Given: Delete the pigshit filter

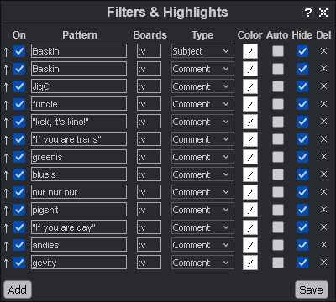Looking at the screenshot, I should coord(323,210).
